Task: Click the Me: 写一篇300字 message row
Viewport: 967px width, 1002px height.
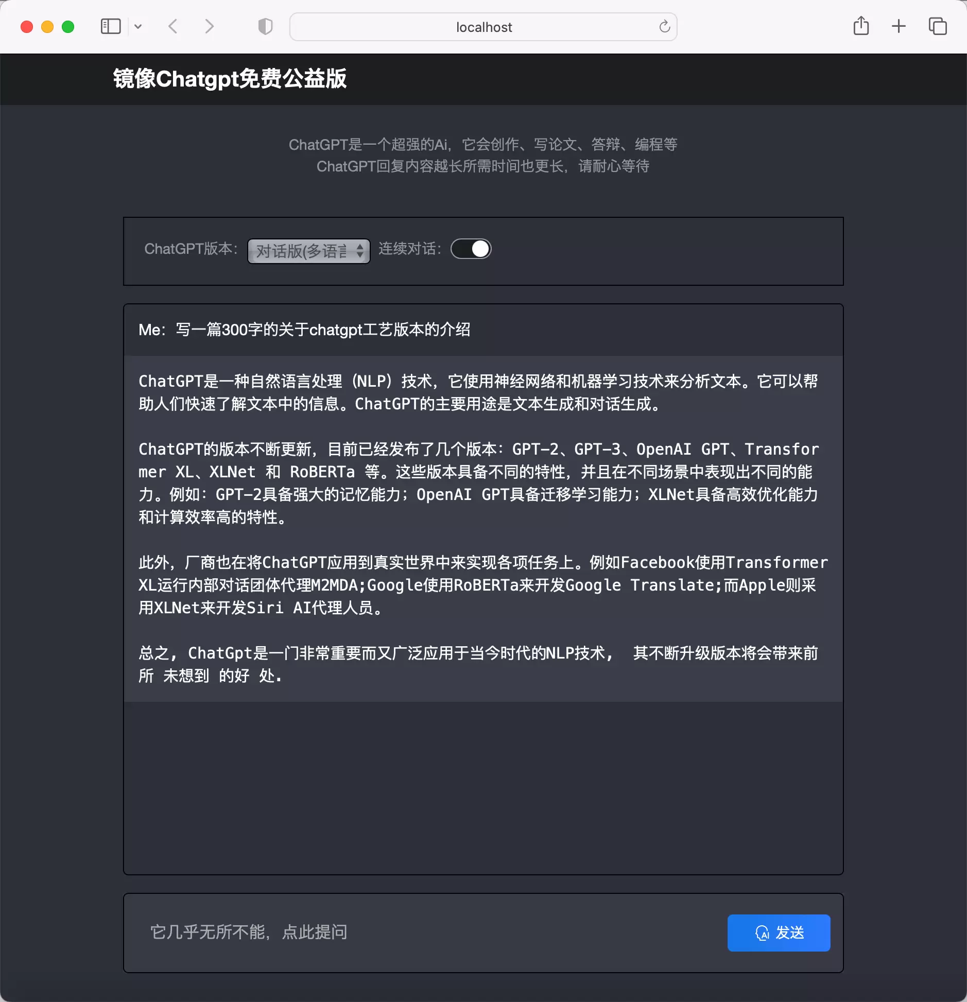Action: pos(483,330)
